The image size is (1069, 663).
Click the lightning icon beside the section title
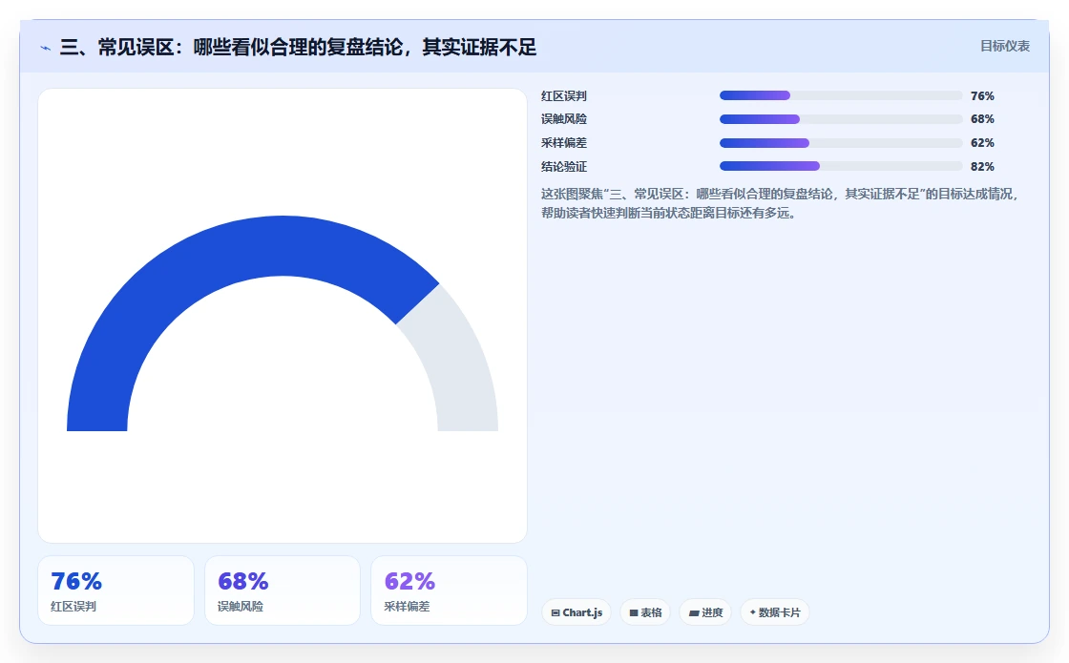pos(46,48)
